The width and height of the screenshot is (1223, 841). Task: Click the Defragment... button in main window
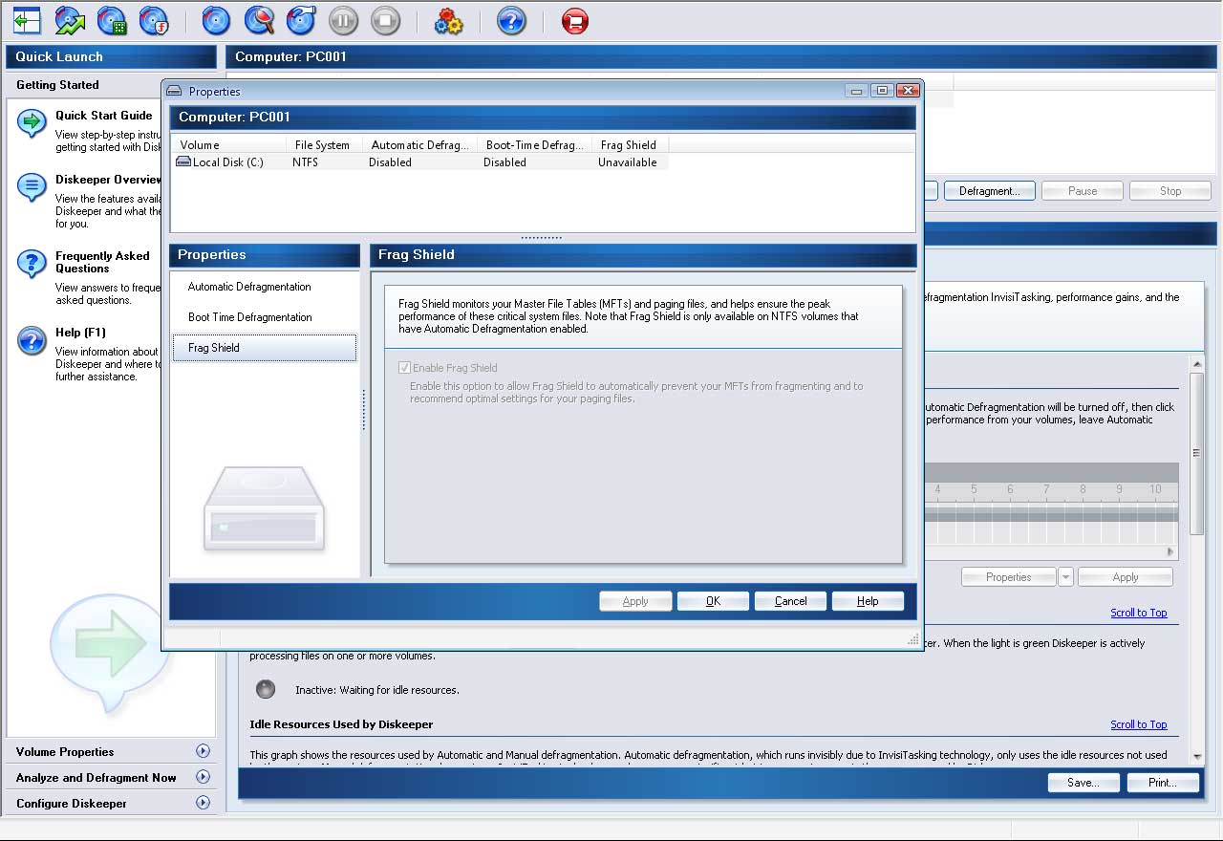pos(989,191)
